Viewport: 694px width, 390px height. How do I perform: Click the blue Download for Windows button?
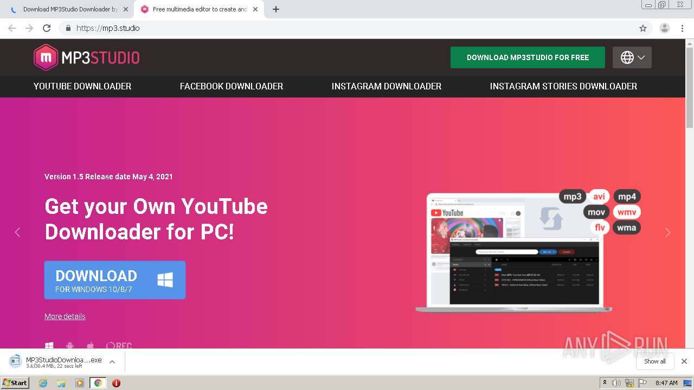point(115,280)
